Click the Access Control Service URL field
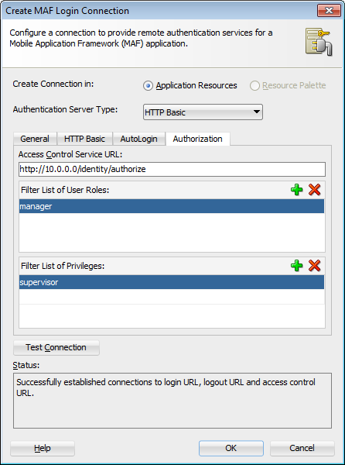Image resolution: width=345 pixels, height=465 pixels. 172,169
